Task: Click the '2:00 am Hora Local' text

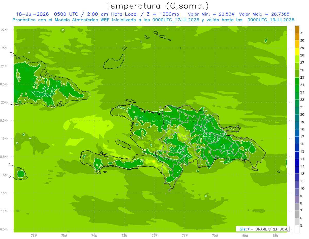Action: (113, 14)
